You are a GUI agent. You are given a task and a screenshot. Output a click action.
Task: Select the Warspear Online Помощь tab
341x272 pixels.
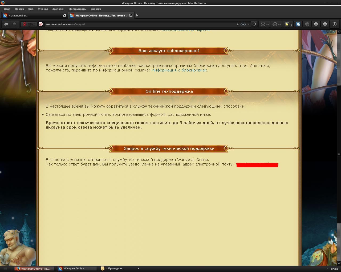point(101,15)
